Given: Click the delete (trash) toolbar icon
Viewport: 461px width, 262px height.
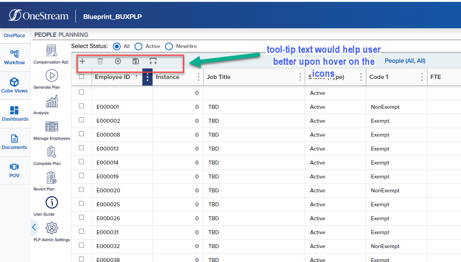Looking at the screenshot, I should pyautogui.click(x=100, y=61).
